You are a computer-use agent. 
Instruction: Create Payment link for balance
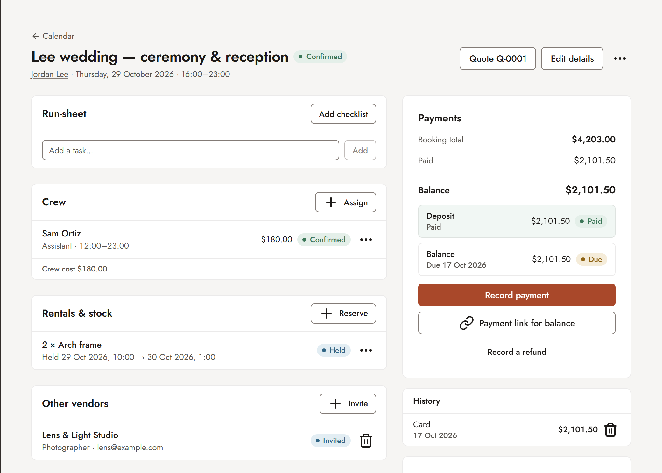click(517, 323)
